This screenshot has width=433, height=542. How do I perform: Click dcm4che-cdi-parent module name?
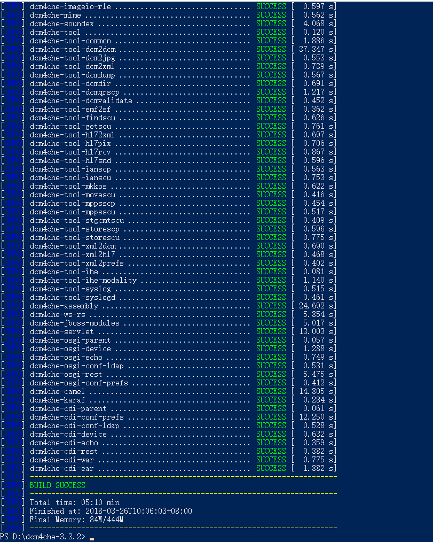(68, 408)
